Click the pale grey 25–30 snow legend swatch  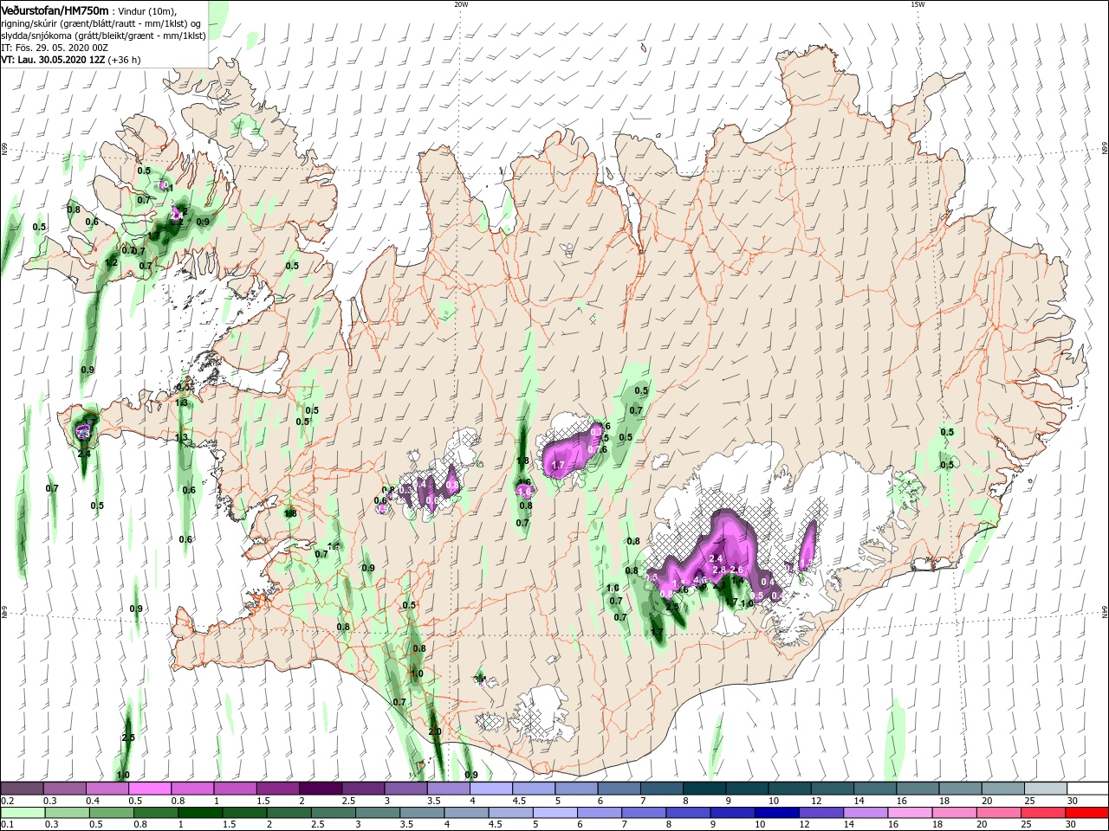point(1045,789)
